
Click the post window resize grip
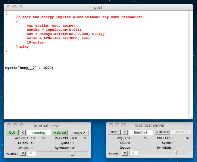(x=191, y=117)
